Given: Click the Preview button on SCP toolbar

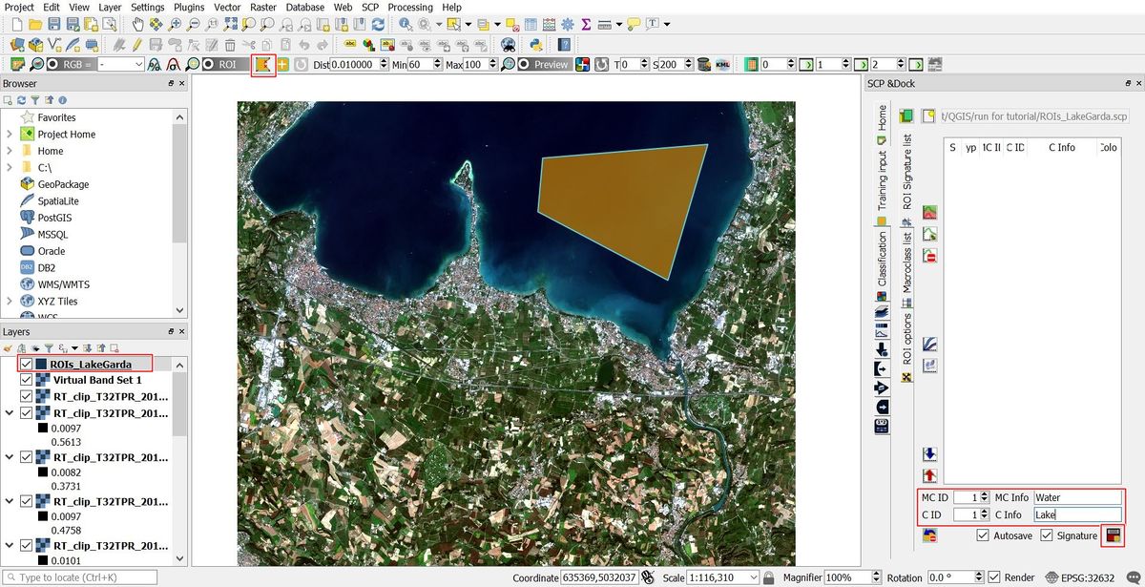Looking at the screenshot, I should pyautogui.click(x=544, y=64).
